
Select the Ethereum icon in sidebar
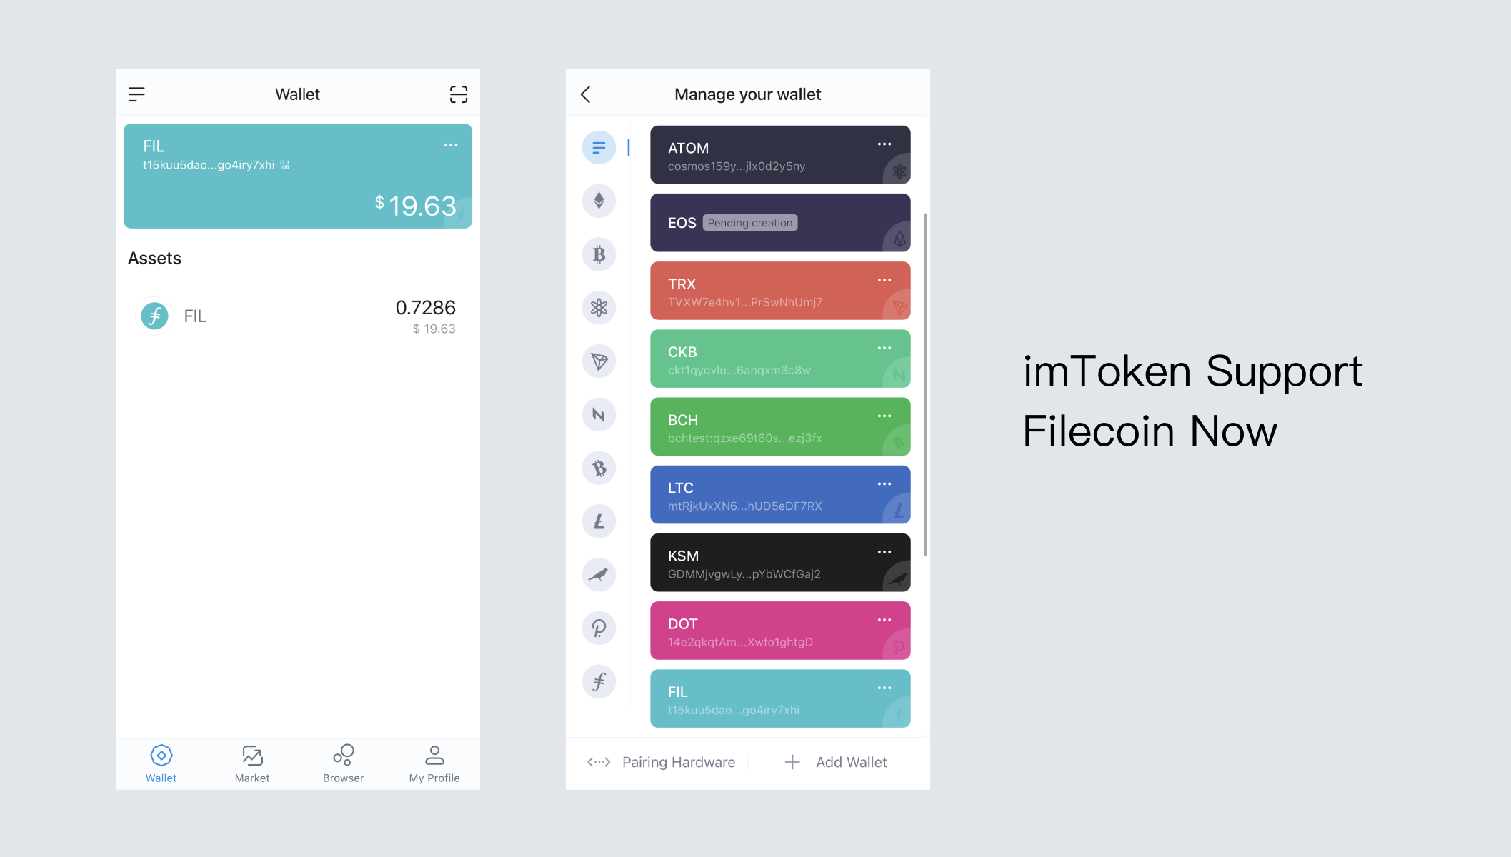click(x=599, y=200)
